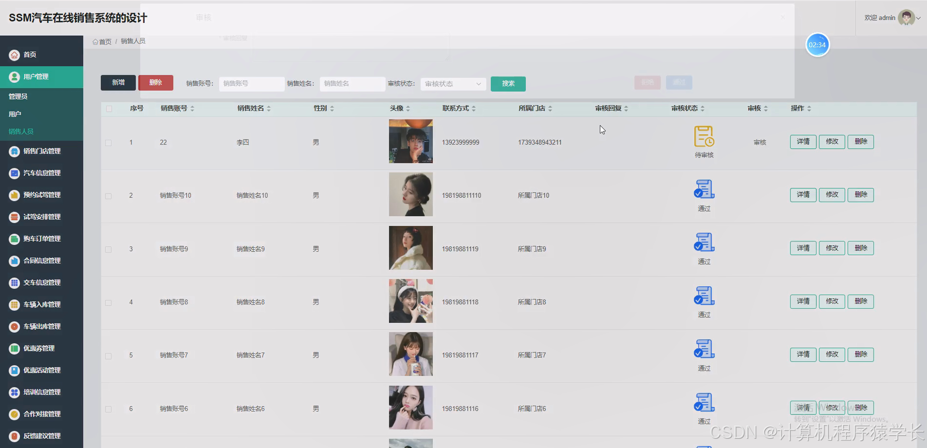Screen dimensions: 927x448
Task: Open 购车订单管理 via its icon
Action: (15, 239)
